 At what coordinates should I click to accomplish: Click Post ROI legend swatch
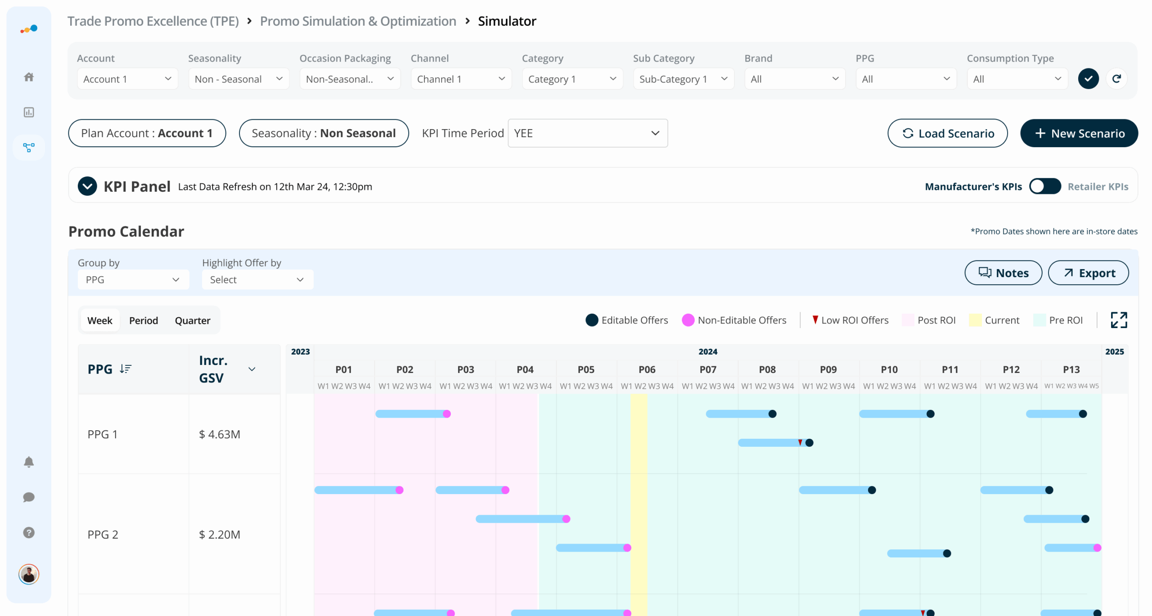pos(908,320)
